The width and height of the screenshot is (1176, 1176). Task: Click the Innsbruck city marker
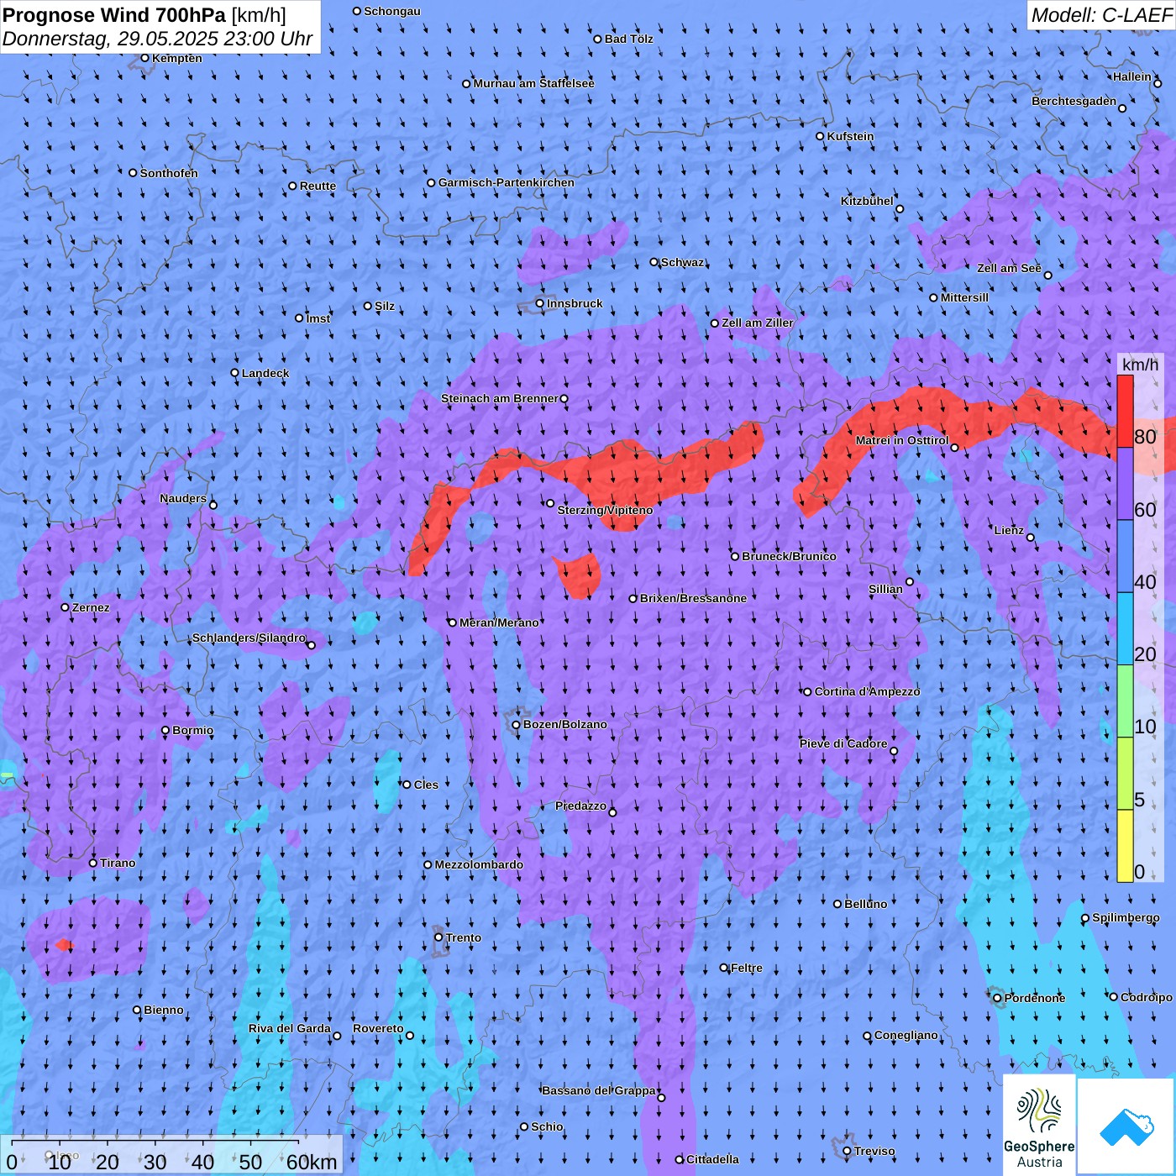(540, 304)
